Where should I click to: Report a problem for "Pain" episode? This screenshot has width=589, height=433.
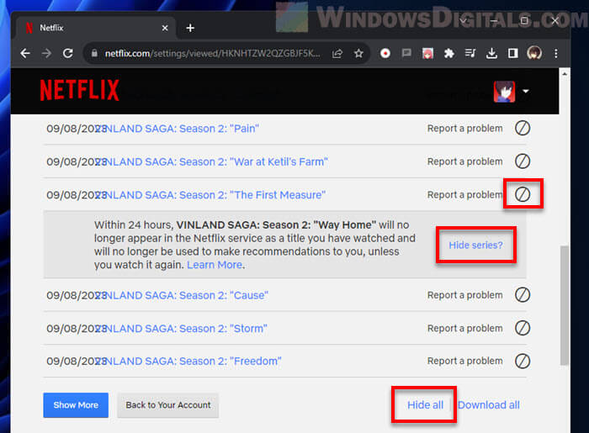[464, 129]
